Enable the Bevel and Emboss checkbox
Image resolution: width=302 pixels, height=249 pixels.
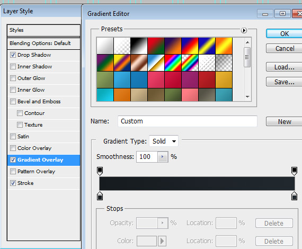13,102
